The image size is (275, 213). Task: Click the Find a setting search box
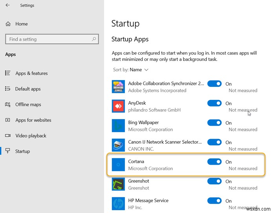click(x=47, y=39)
